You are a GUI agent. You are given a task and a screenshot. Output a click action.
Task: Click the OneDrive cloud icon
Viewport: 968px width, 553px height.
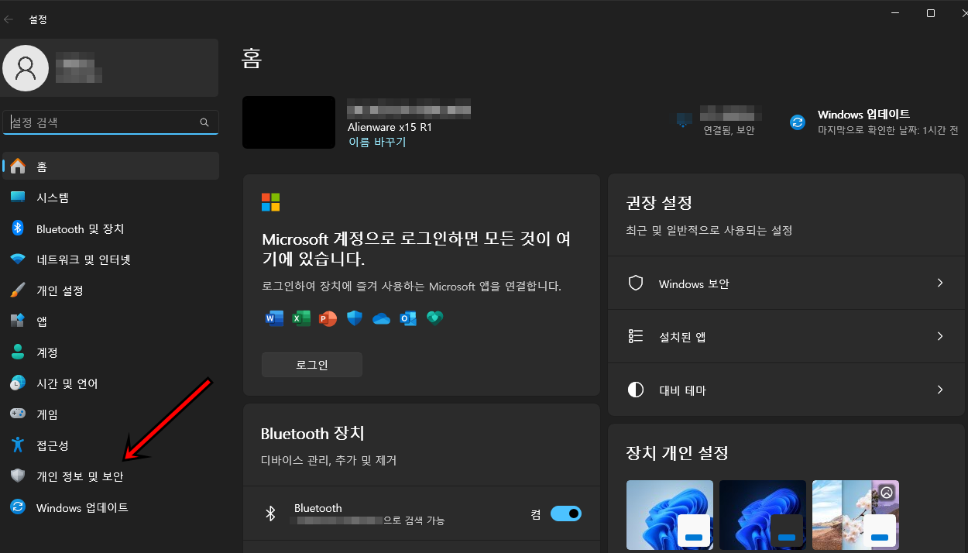(381, 318)
